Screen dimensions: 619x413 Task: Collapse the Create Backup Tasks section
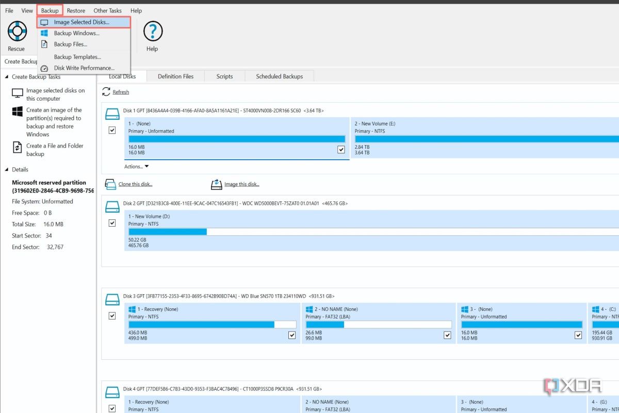[7, 77]
